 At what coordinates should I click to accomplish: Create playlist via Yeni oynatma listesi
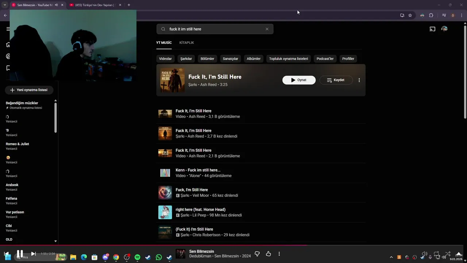[x=29, y=90]
